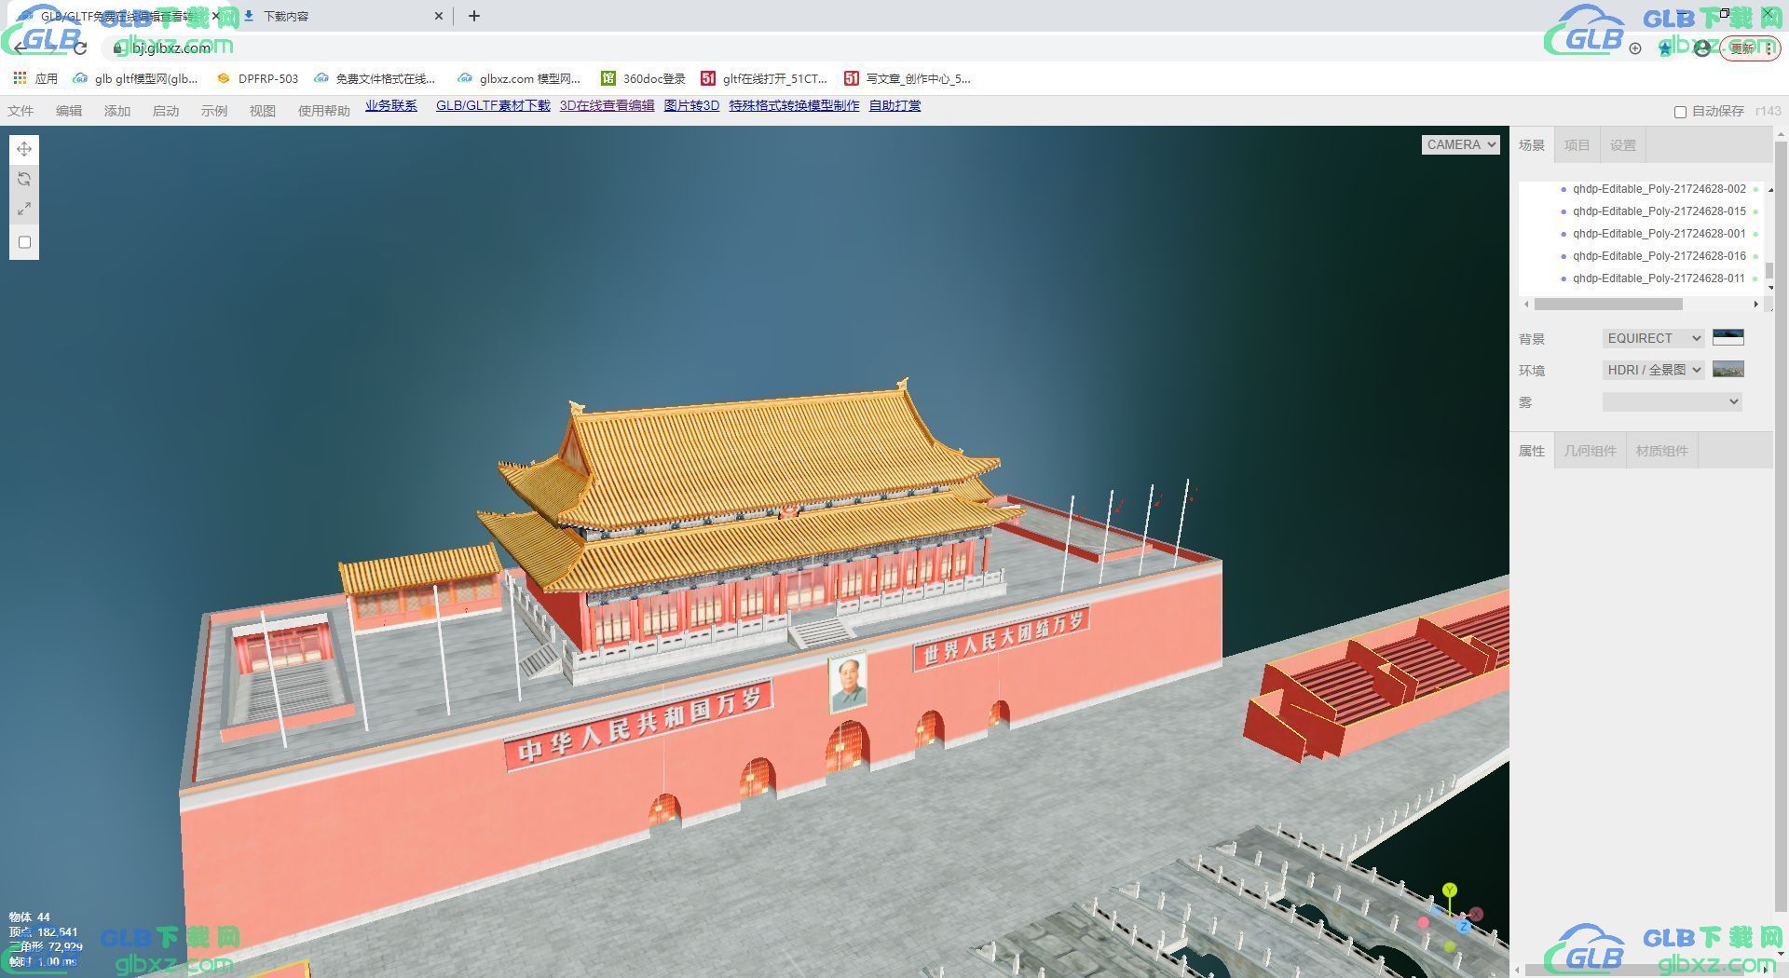The image size is (1789, 978).
Task: Open the 视图 menu
Action: [263, 111]
